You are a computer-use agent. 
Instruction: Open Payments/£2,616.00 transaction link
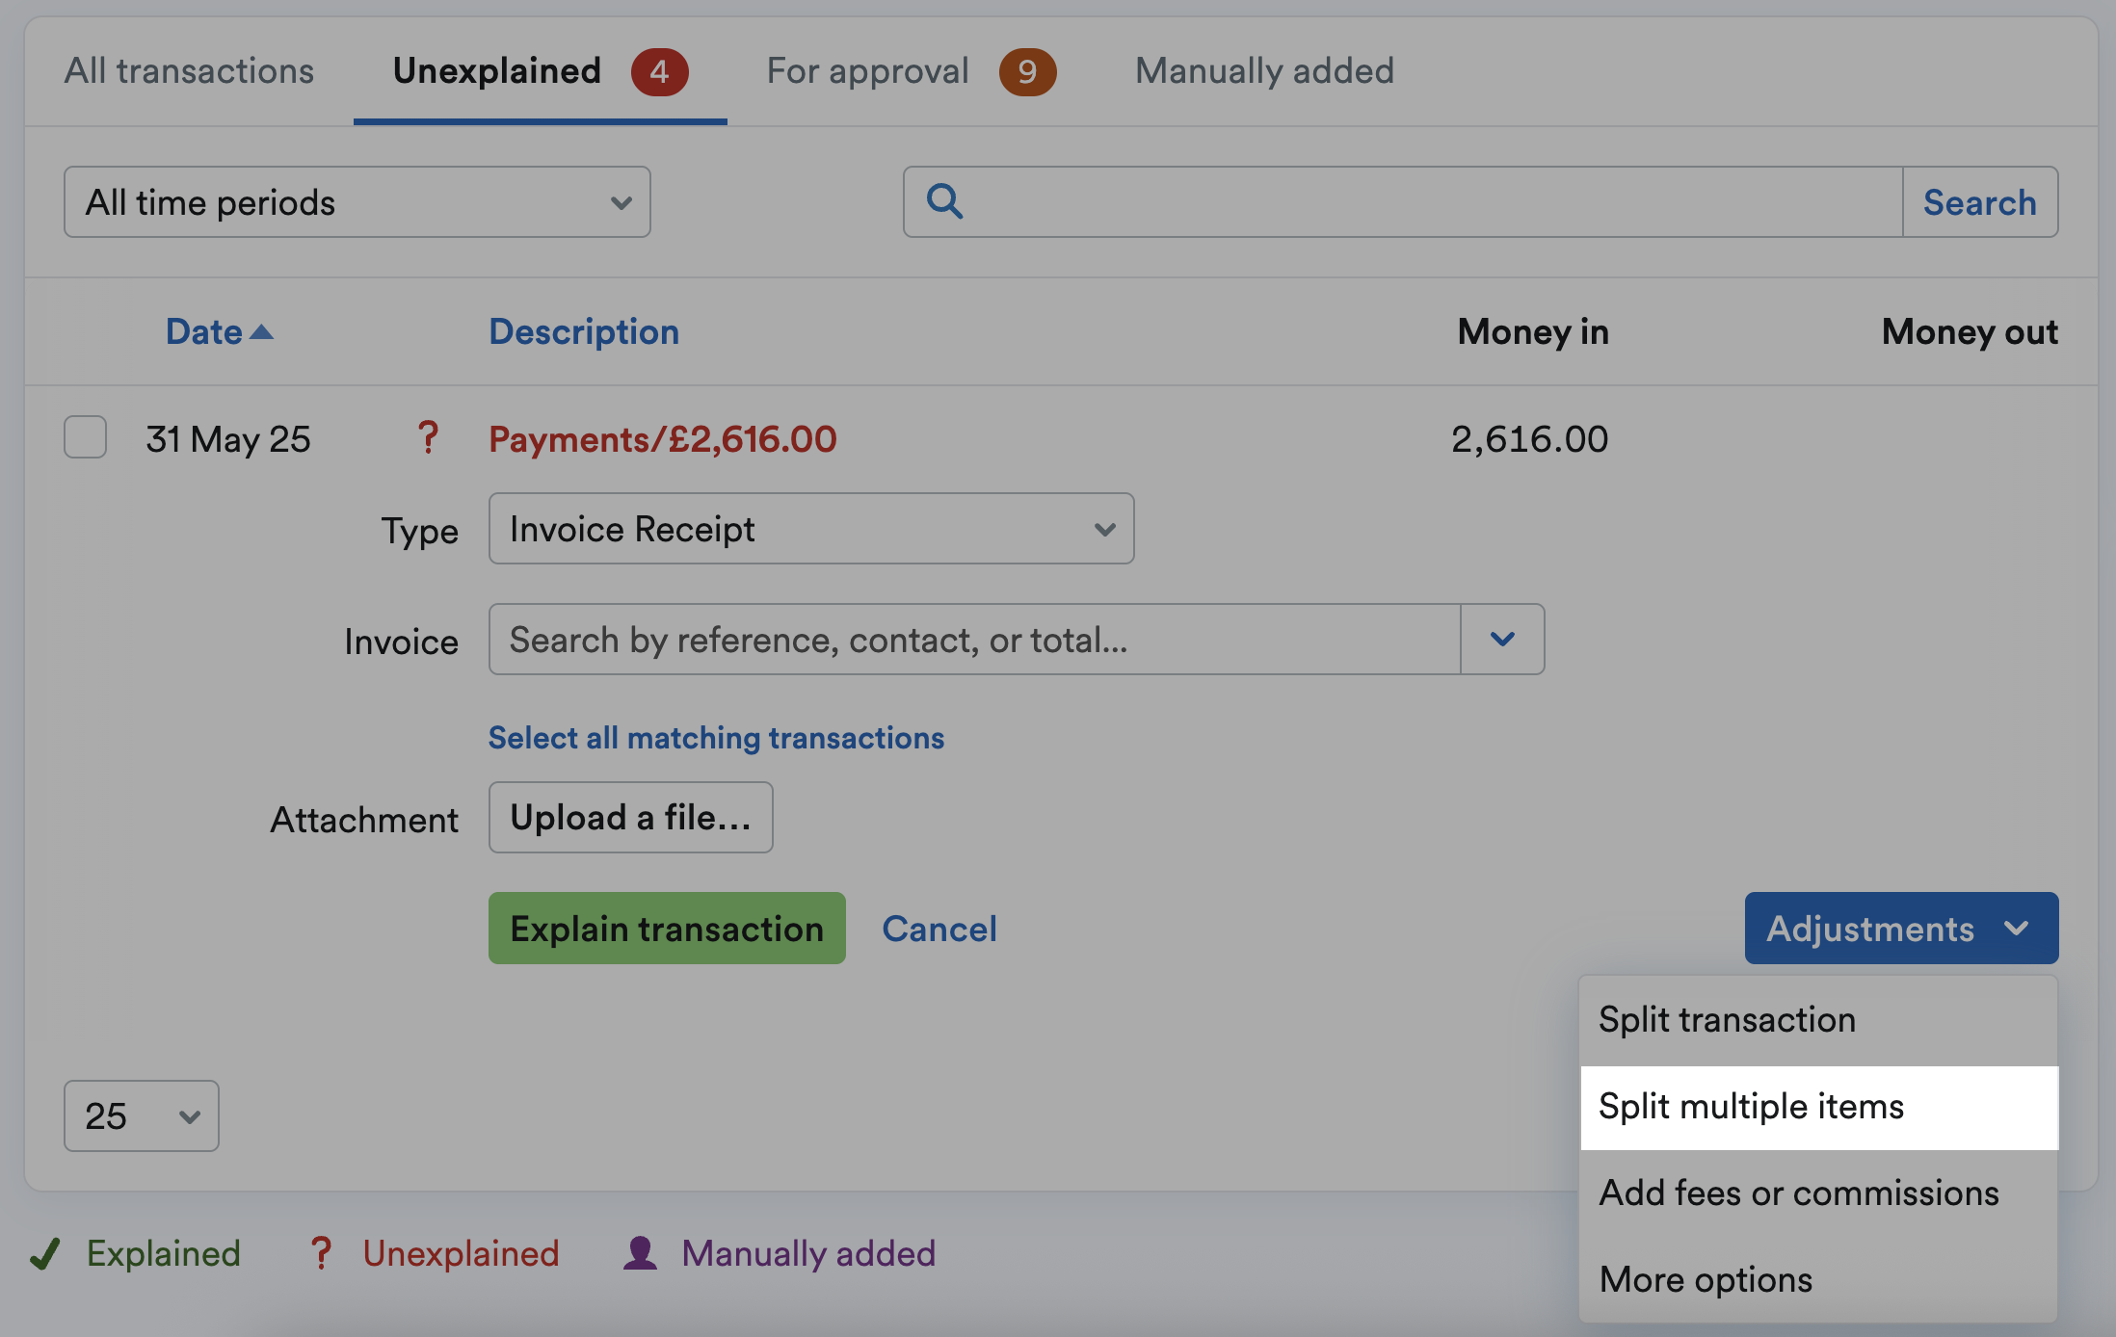pos(663,439)
